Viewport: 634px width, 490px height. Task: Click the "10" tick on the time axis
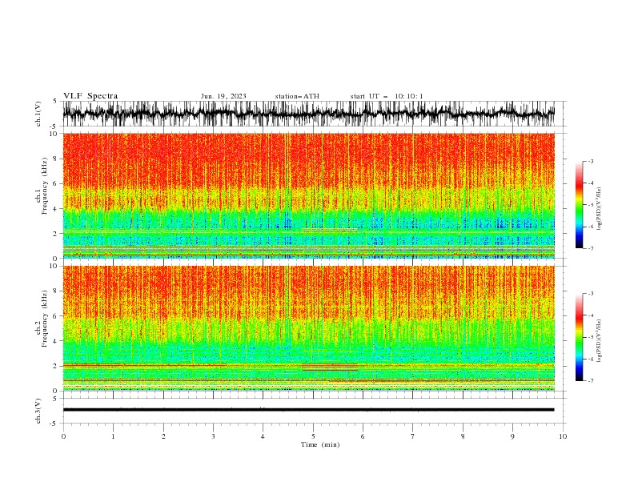pyautogui.click(x=563, y=436)
